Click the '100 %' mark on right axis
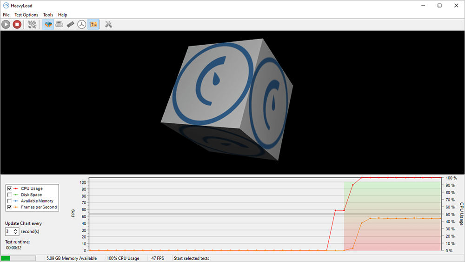This screenshot has height=262, width=465. pos(452,178)
